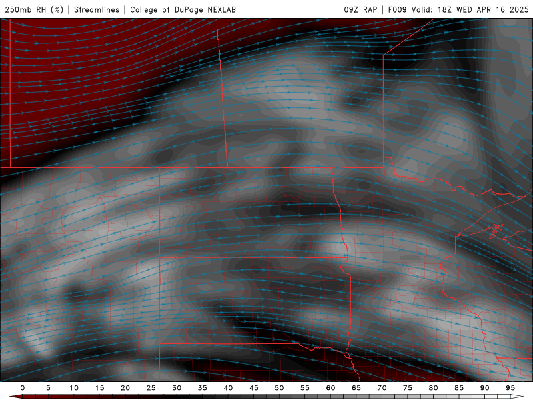Click the '15' label on color scale

tap(99, 388)
